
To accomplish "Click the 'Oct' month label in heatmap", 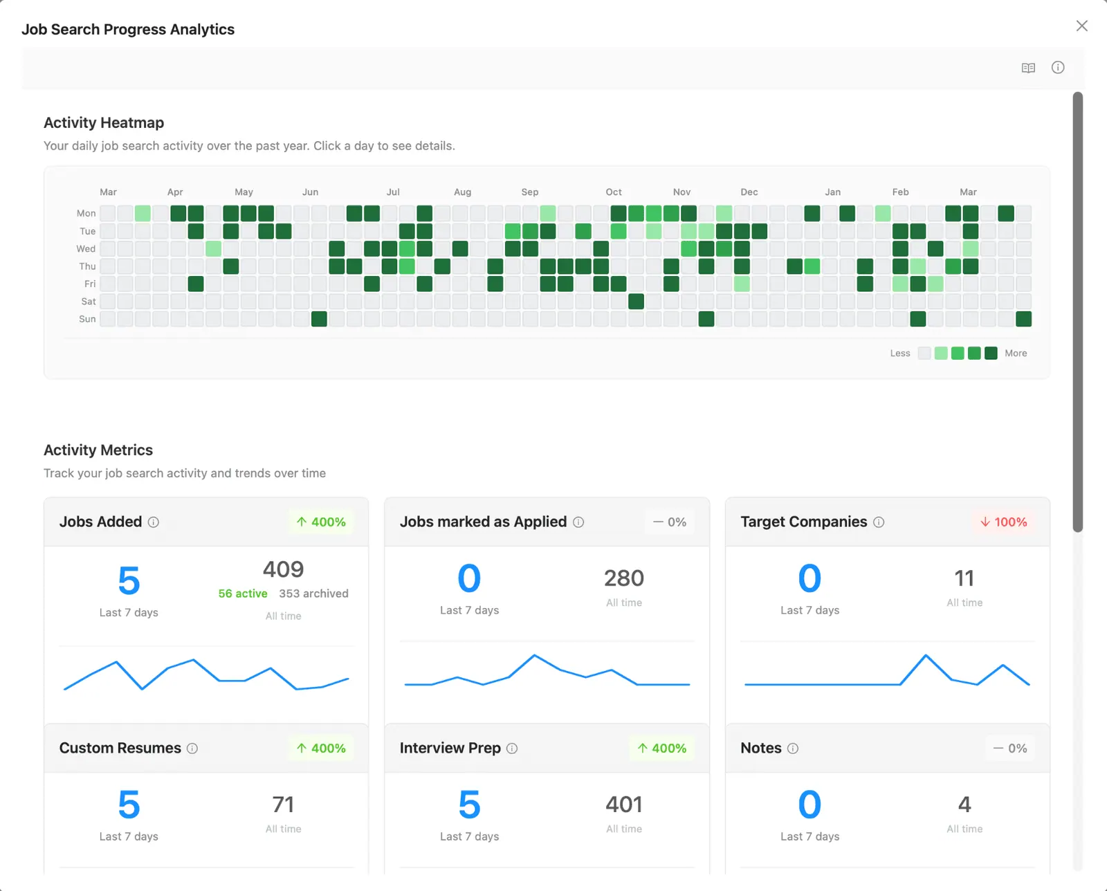I will point(614,192).
